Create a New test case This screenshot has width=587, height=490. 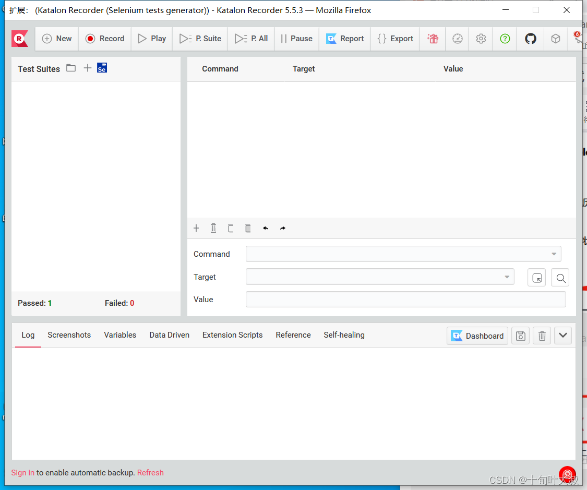(57, 39)
